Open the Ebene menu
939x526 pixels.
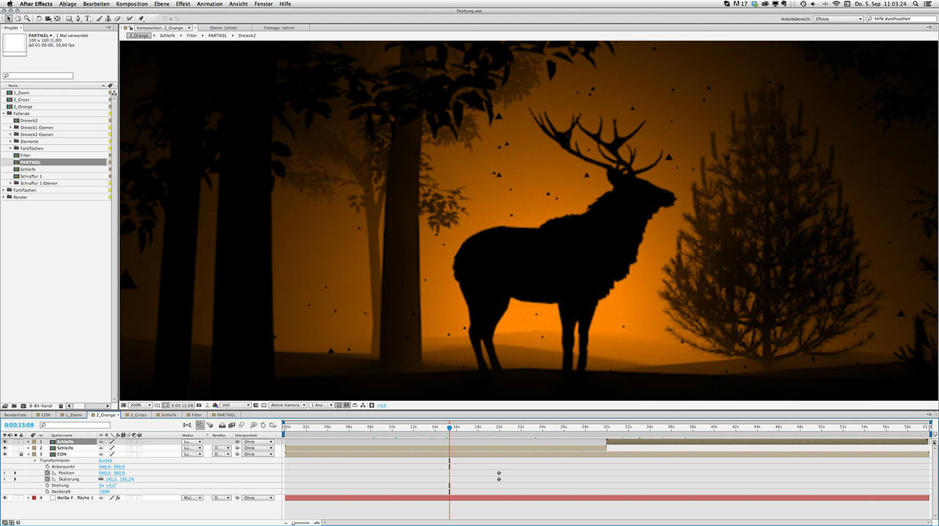click(x=162, y=4)
